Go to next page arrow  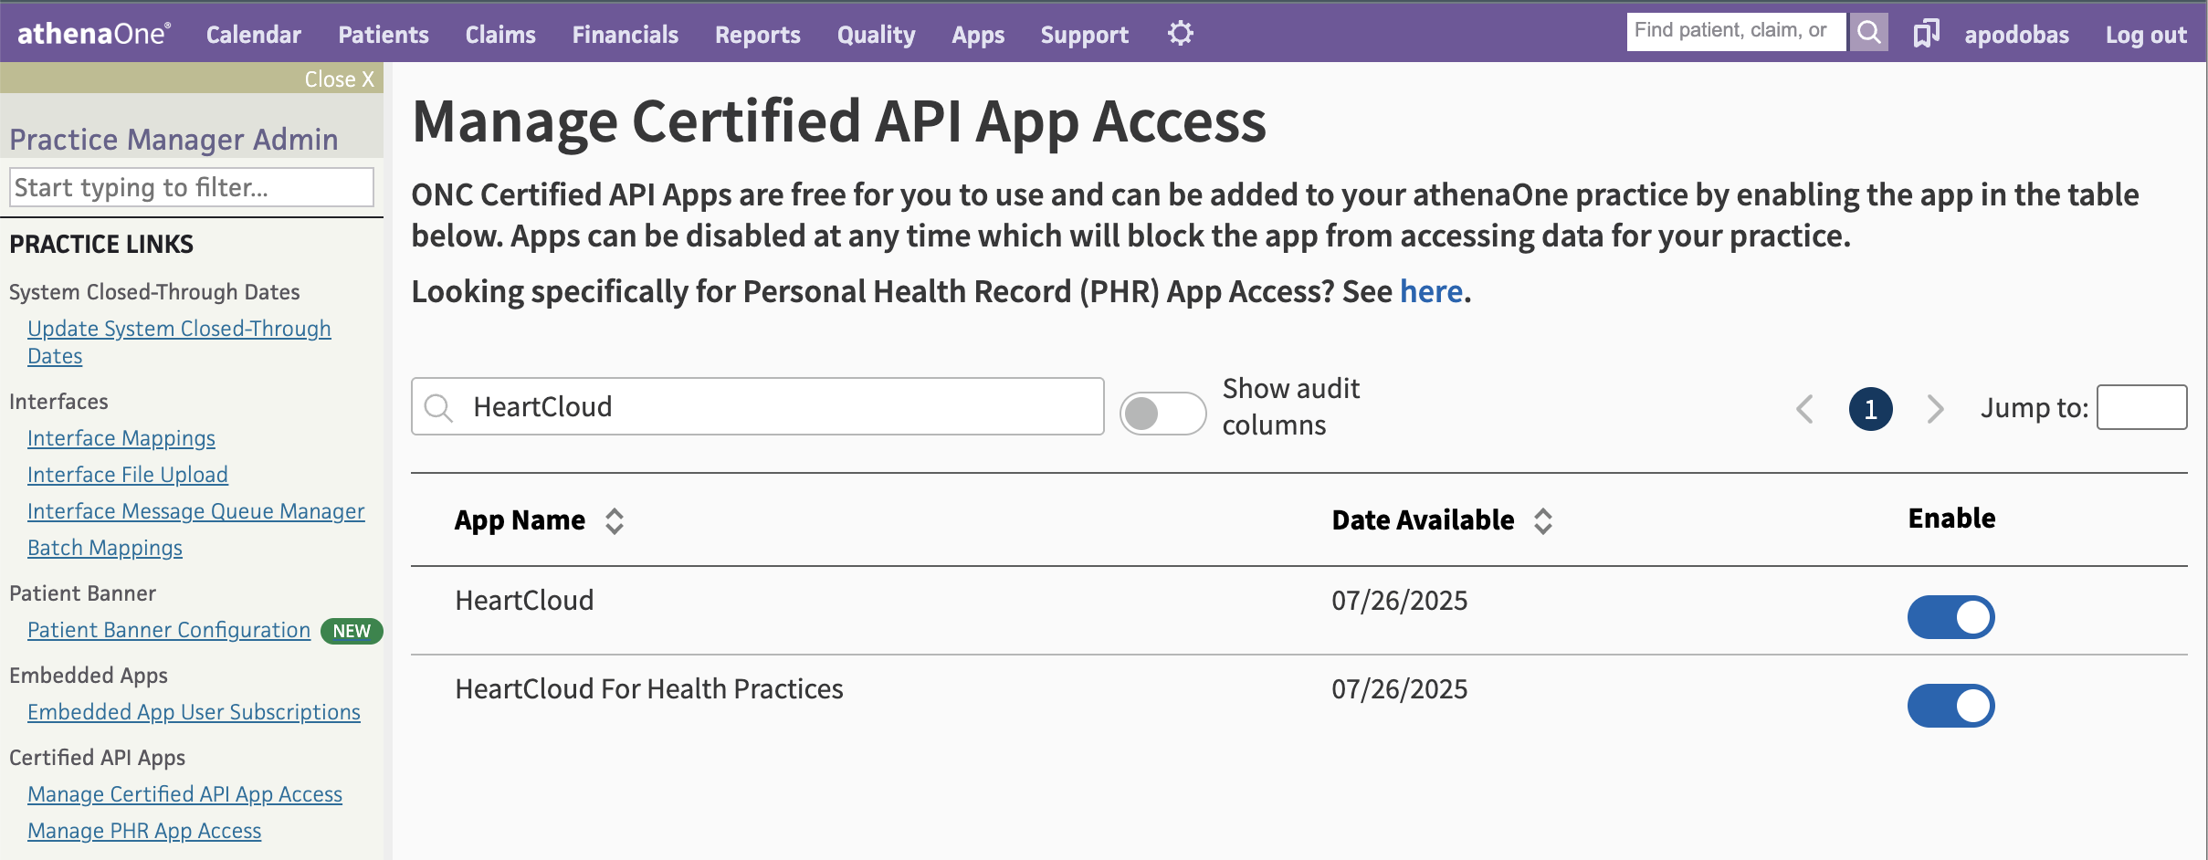[1934, 408]
